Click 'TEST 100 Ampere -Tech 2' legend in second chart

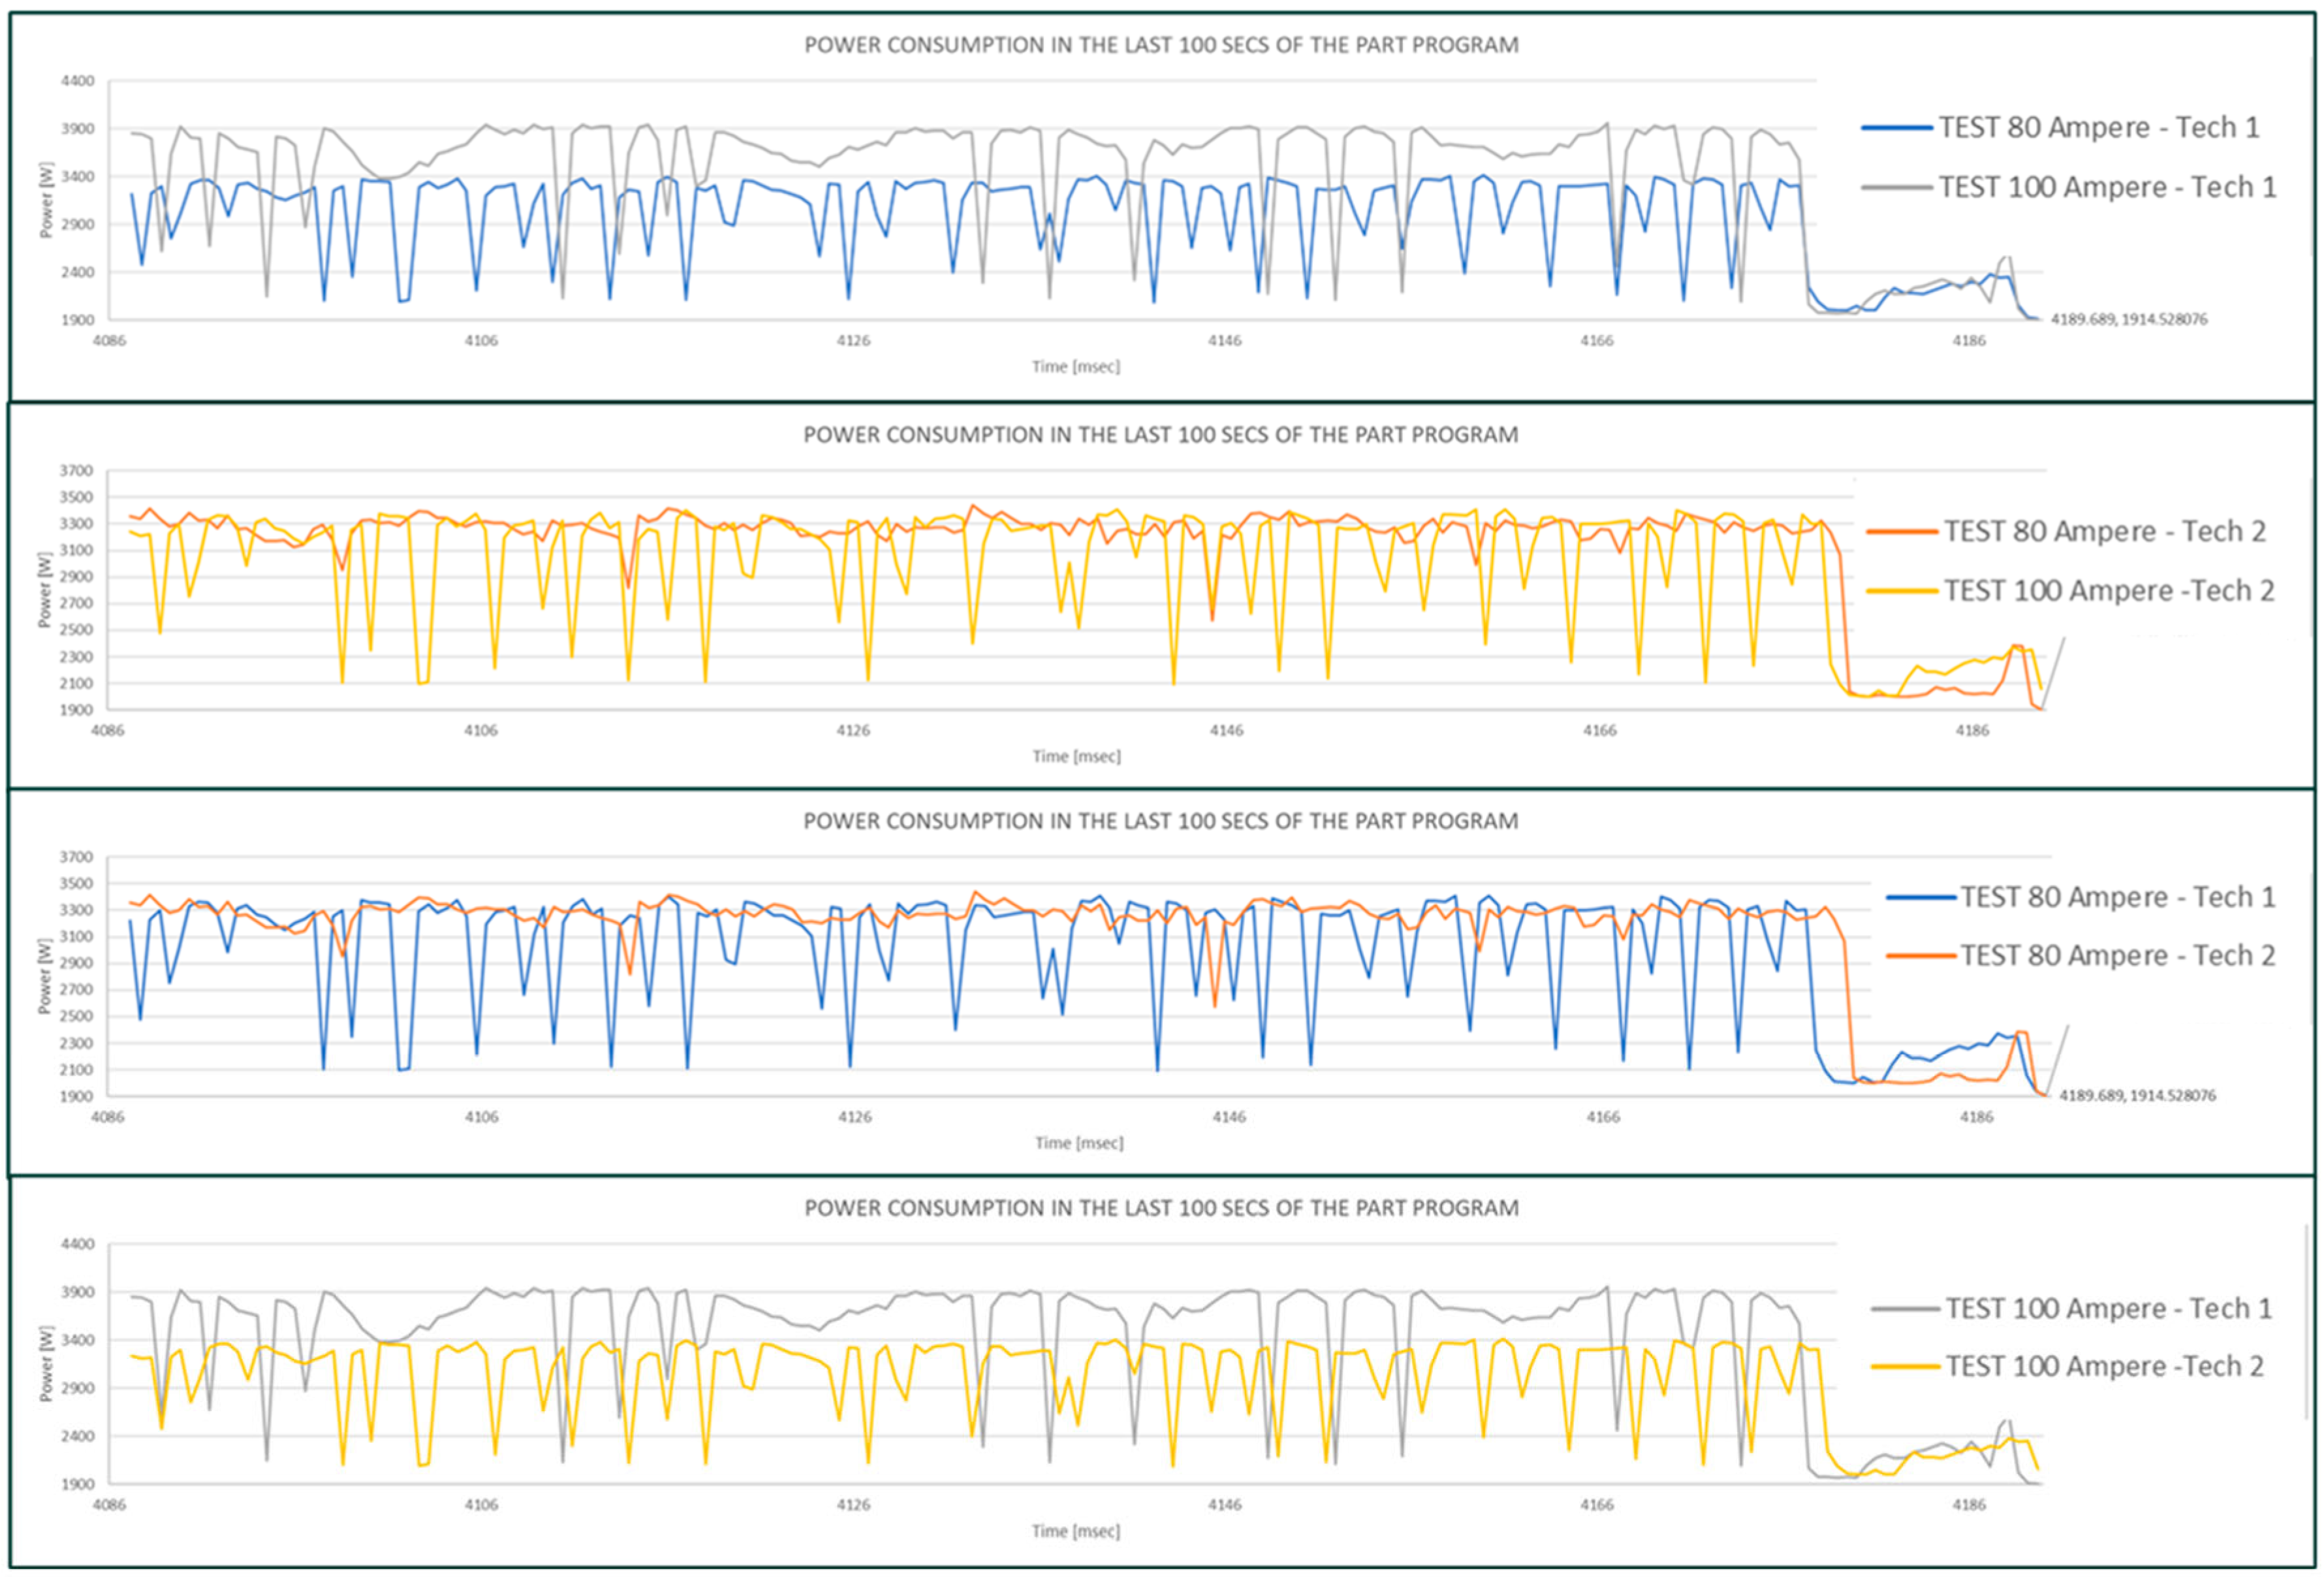(x=2109, y=591)
